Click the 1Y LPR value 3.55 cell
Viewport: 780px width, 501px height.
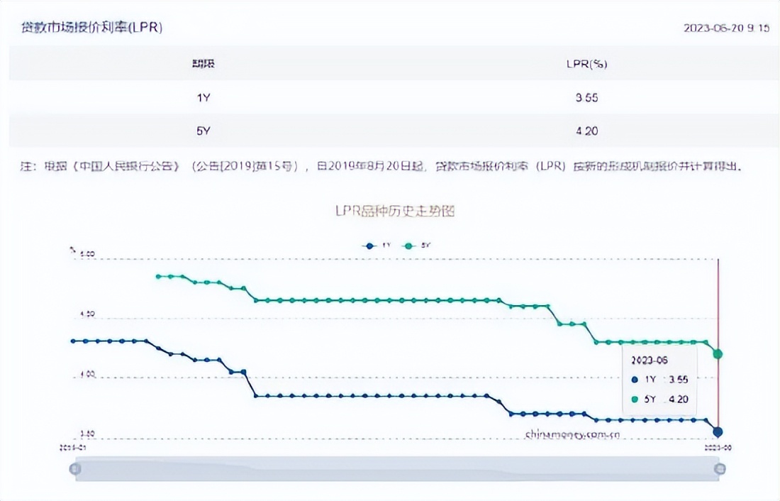tap(586, 98)
